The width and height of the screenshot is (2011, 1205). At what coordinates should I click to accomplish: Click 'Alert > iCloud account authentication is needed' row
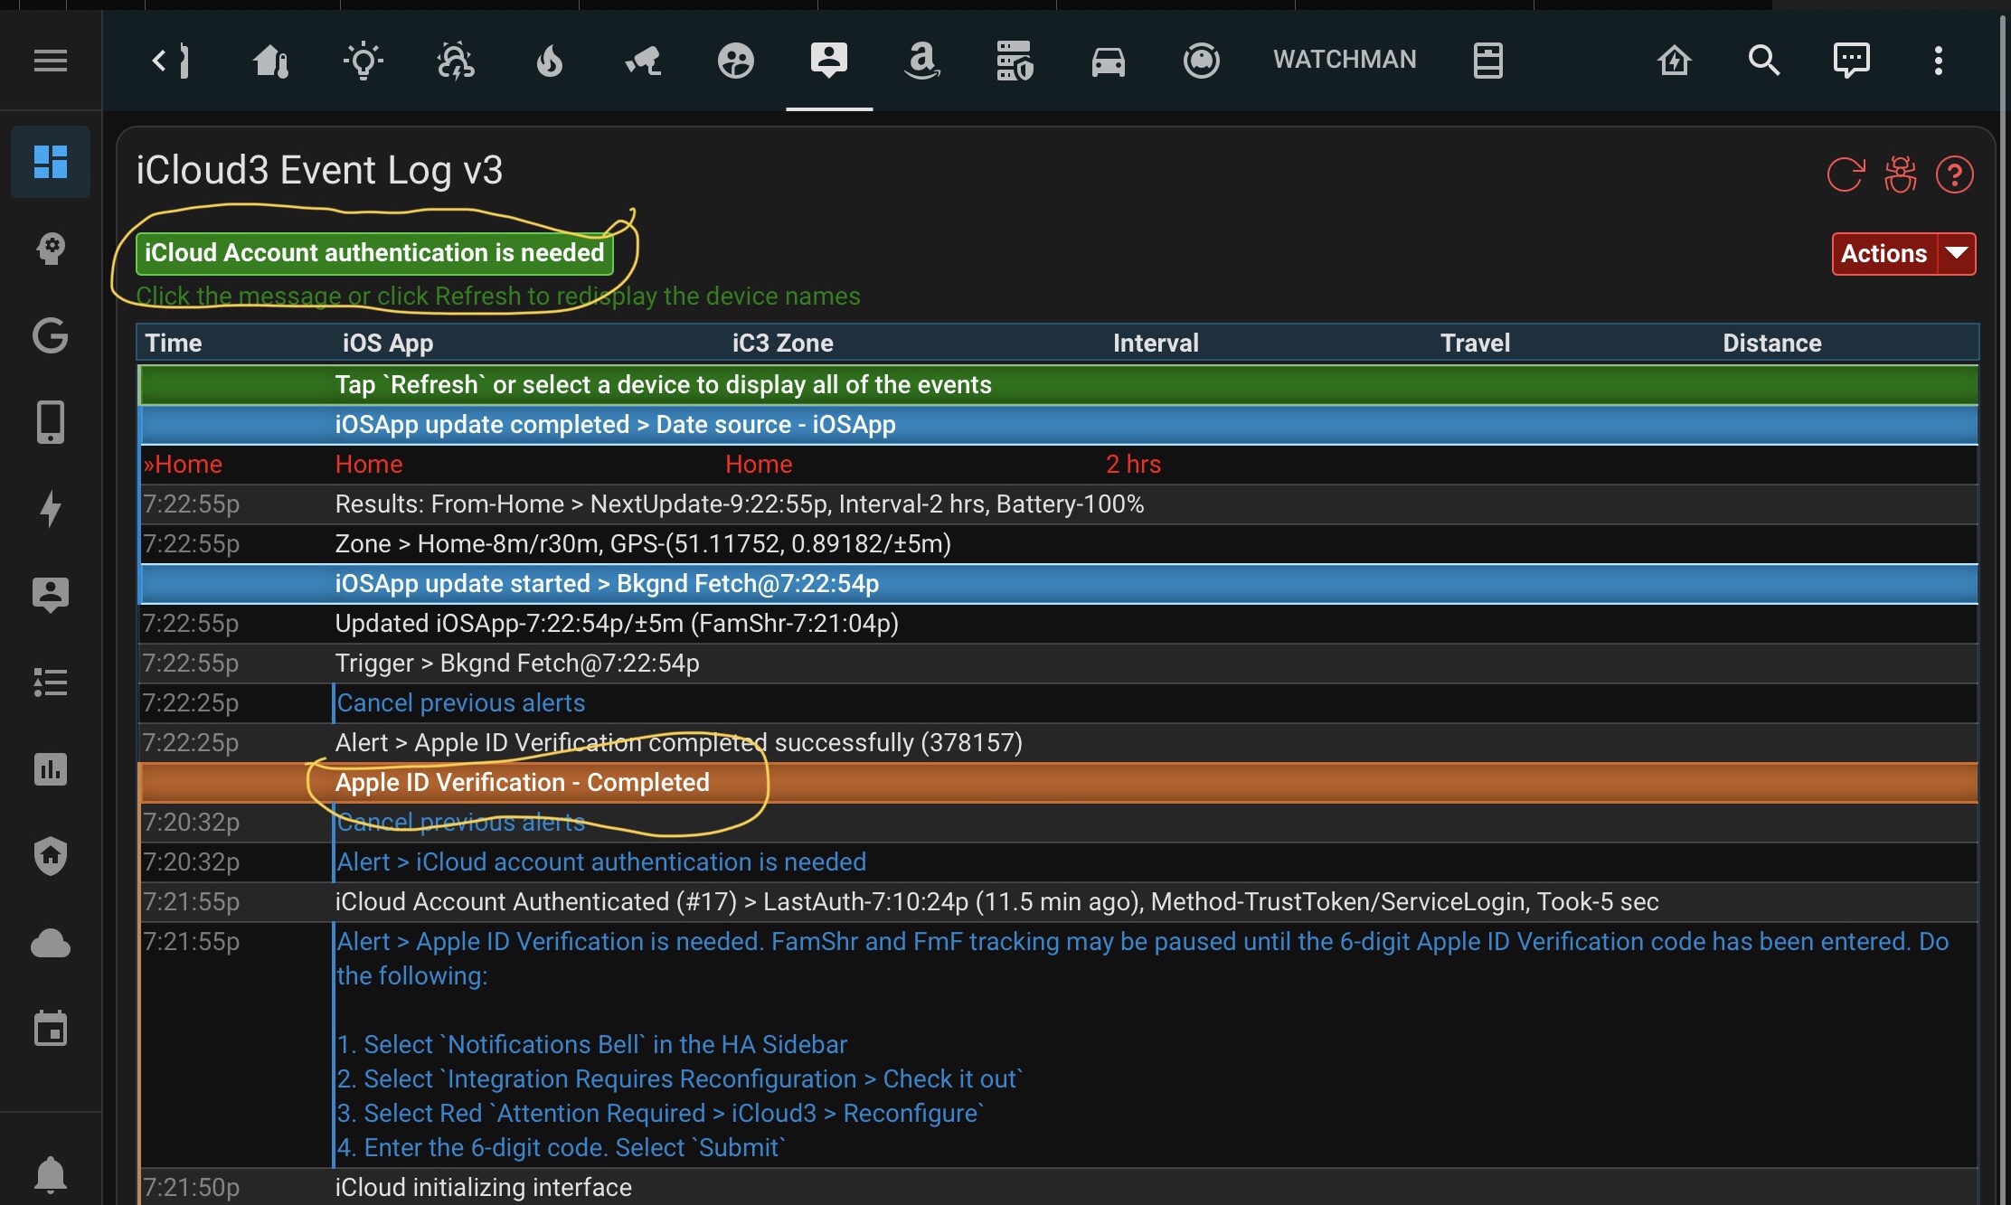pyautogui.click(x=1058, y=861)
